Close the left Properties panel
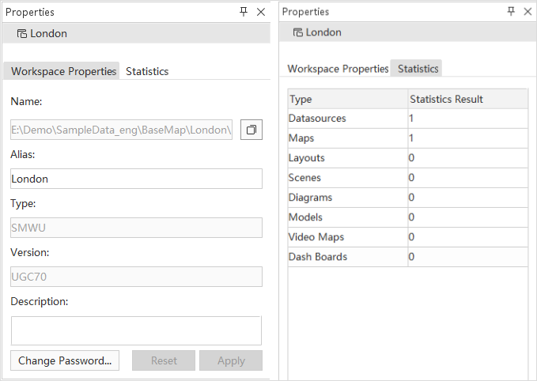The height and width of the screenshot is (381, 537). coord(261,12)
